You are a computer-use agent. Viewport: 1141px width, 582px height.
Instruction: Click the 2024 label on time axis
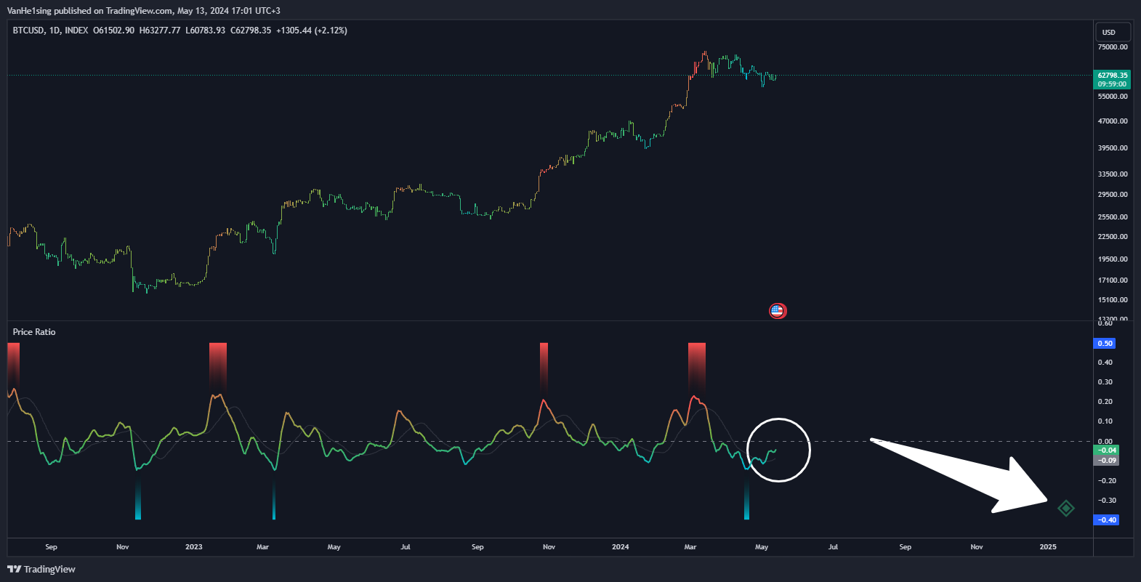click(621, 547)
